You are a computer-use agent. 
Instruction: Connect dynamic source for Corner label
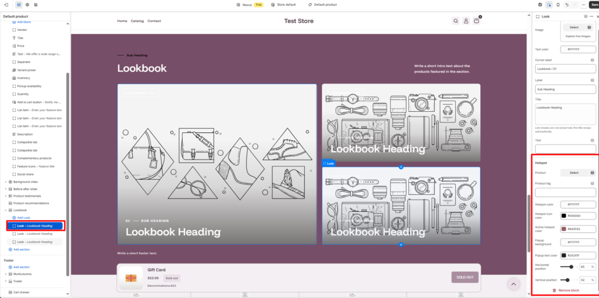(592, 60)
